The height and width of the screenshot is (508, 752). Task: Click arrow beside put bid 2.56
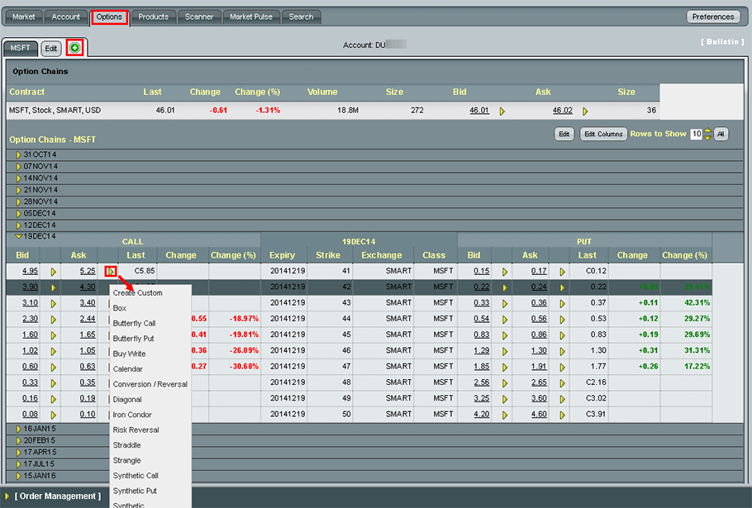click(505, 383)
